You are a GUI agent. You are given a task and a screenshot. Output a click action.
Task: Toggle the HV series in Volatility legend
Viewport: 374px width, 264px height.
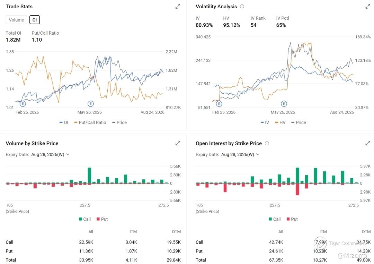(x=280, y=122)
